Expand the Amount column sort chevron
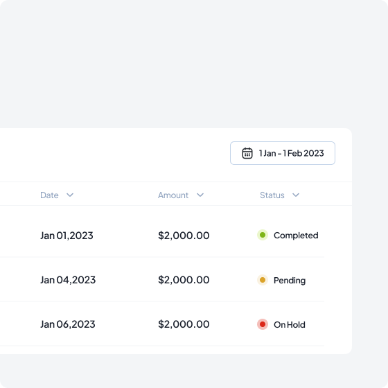This screenshot has width=388, height=388. point(200,195)
